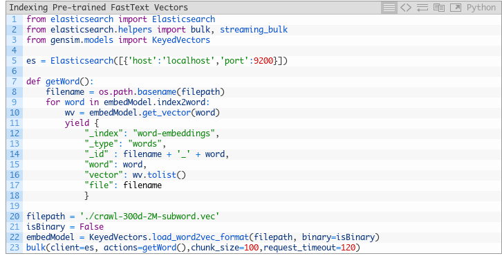The width and height of the screenshot is (502, 256).
Task: Click 'basename' on line 8
Action: (x=157, y=91)
